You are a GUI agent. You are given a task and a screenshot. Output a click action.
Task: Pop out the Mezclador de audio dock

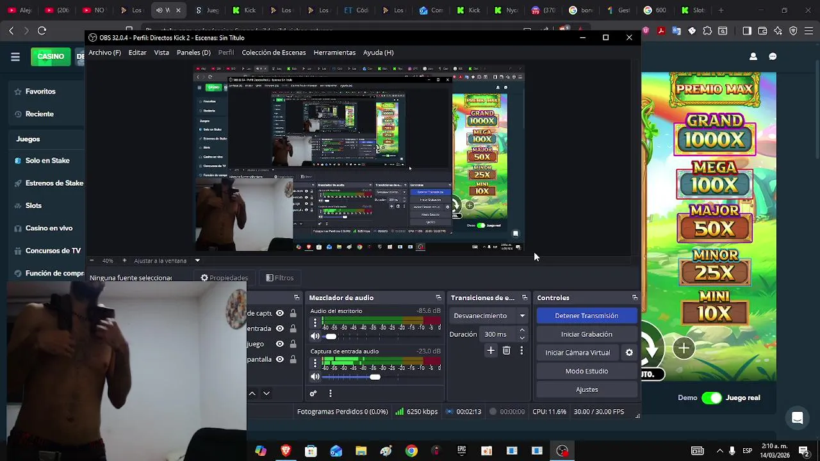(x=438, y=298)
